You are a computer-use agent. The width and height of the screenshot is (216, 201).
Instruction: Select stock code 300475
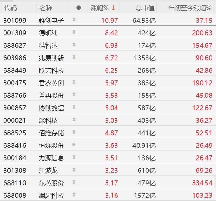pyautogui.click(x=15, y=83)
